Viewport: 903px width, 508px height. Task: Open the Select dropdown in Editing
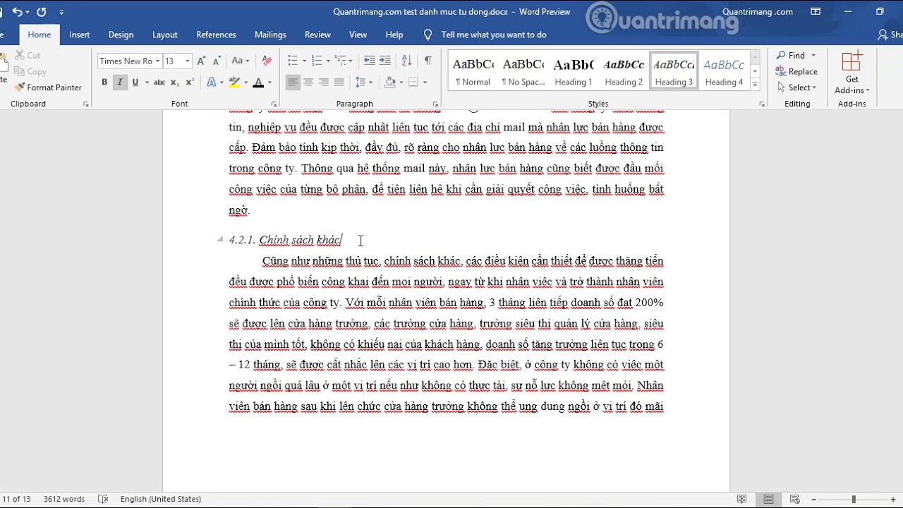(x=796, y=87)
